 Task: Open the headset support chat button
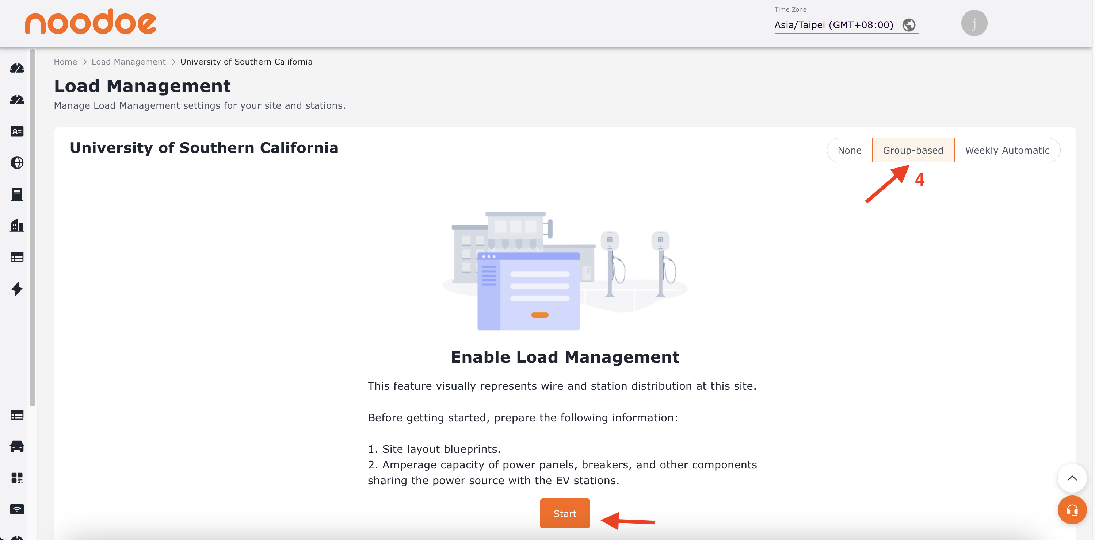(x=1072, y=510)
